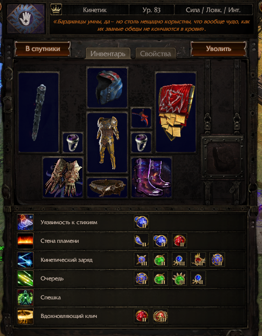262x336 pixels.
Task: Click the red amulet slot
Action: 141,118
